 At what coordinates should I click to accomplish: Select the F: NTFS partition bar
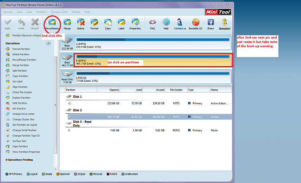coord(153,60)
